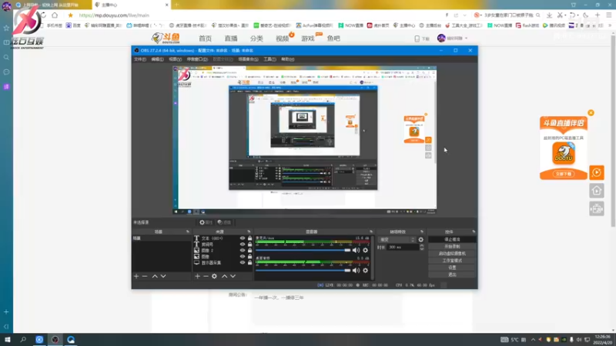616x346 pixels.
Task: Click camera icon on Douyu floating sidebar
Action: (x=596, y=208)
